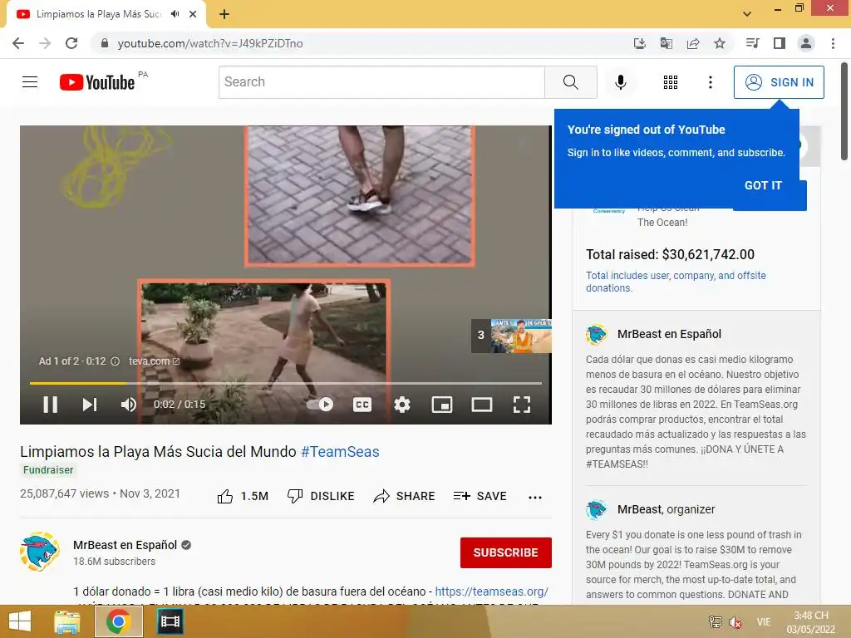Viewport: 851px width, 638px height.
Task: Mute the video player volume
Action: (x=129, y=405)
